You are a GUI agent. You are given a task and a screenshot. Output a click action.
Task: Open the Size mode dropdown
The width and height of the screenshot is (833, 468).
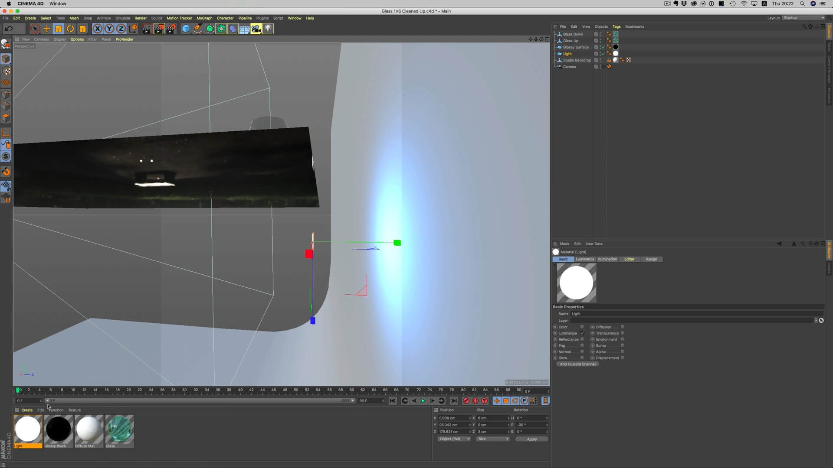(x=493, y=439)
